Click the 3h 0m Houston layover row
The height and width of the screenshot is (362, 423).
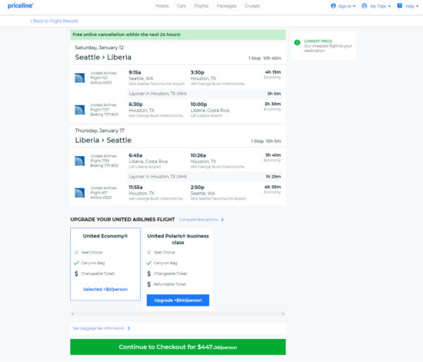[205, 94]
